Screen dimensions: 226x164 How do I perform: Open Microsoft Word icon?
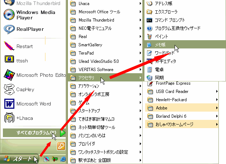pos(9,104)
